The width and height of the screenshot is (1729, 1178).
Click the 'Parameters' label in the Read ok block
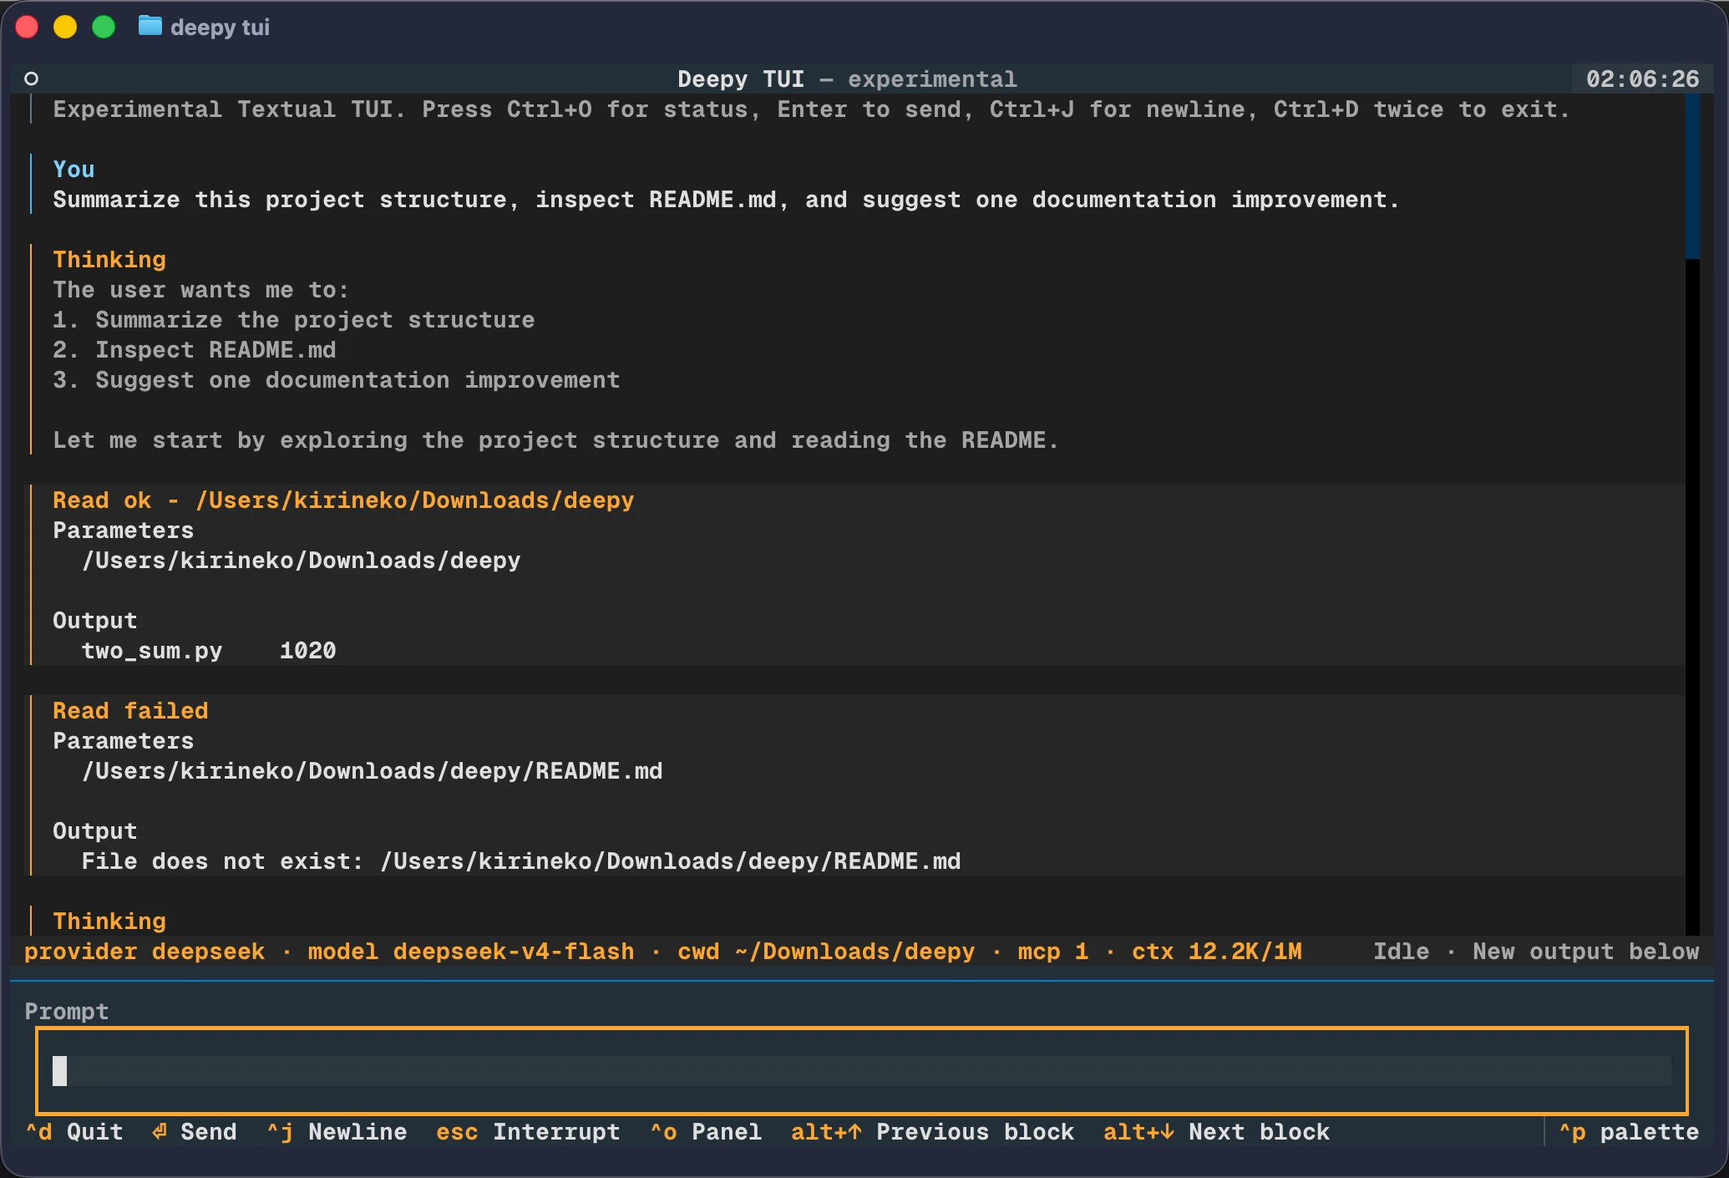tap(124, 531)
